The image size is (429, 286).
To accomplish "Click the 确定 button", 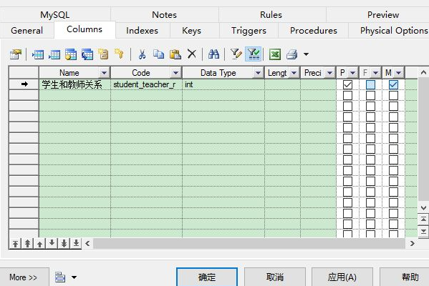I will tap(207, 277).
